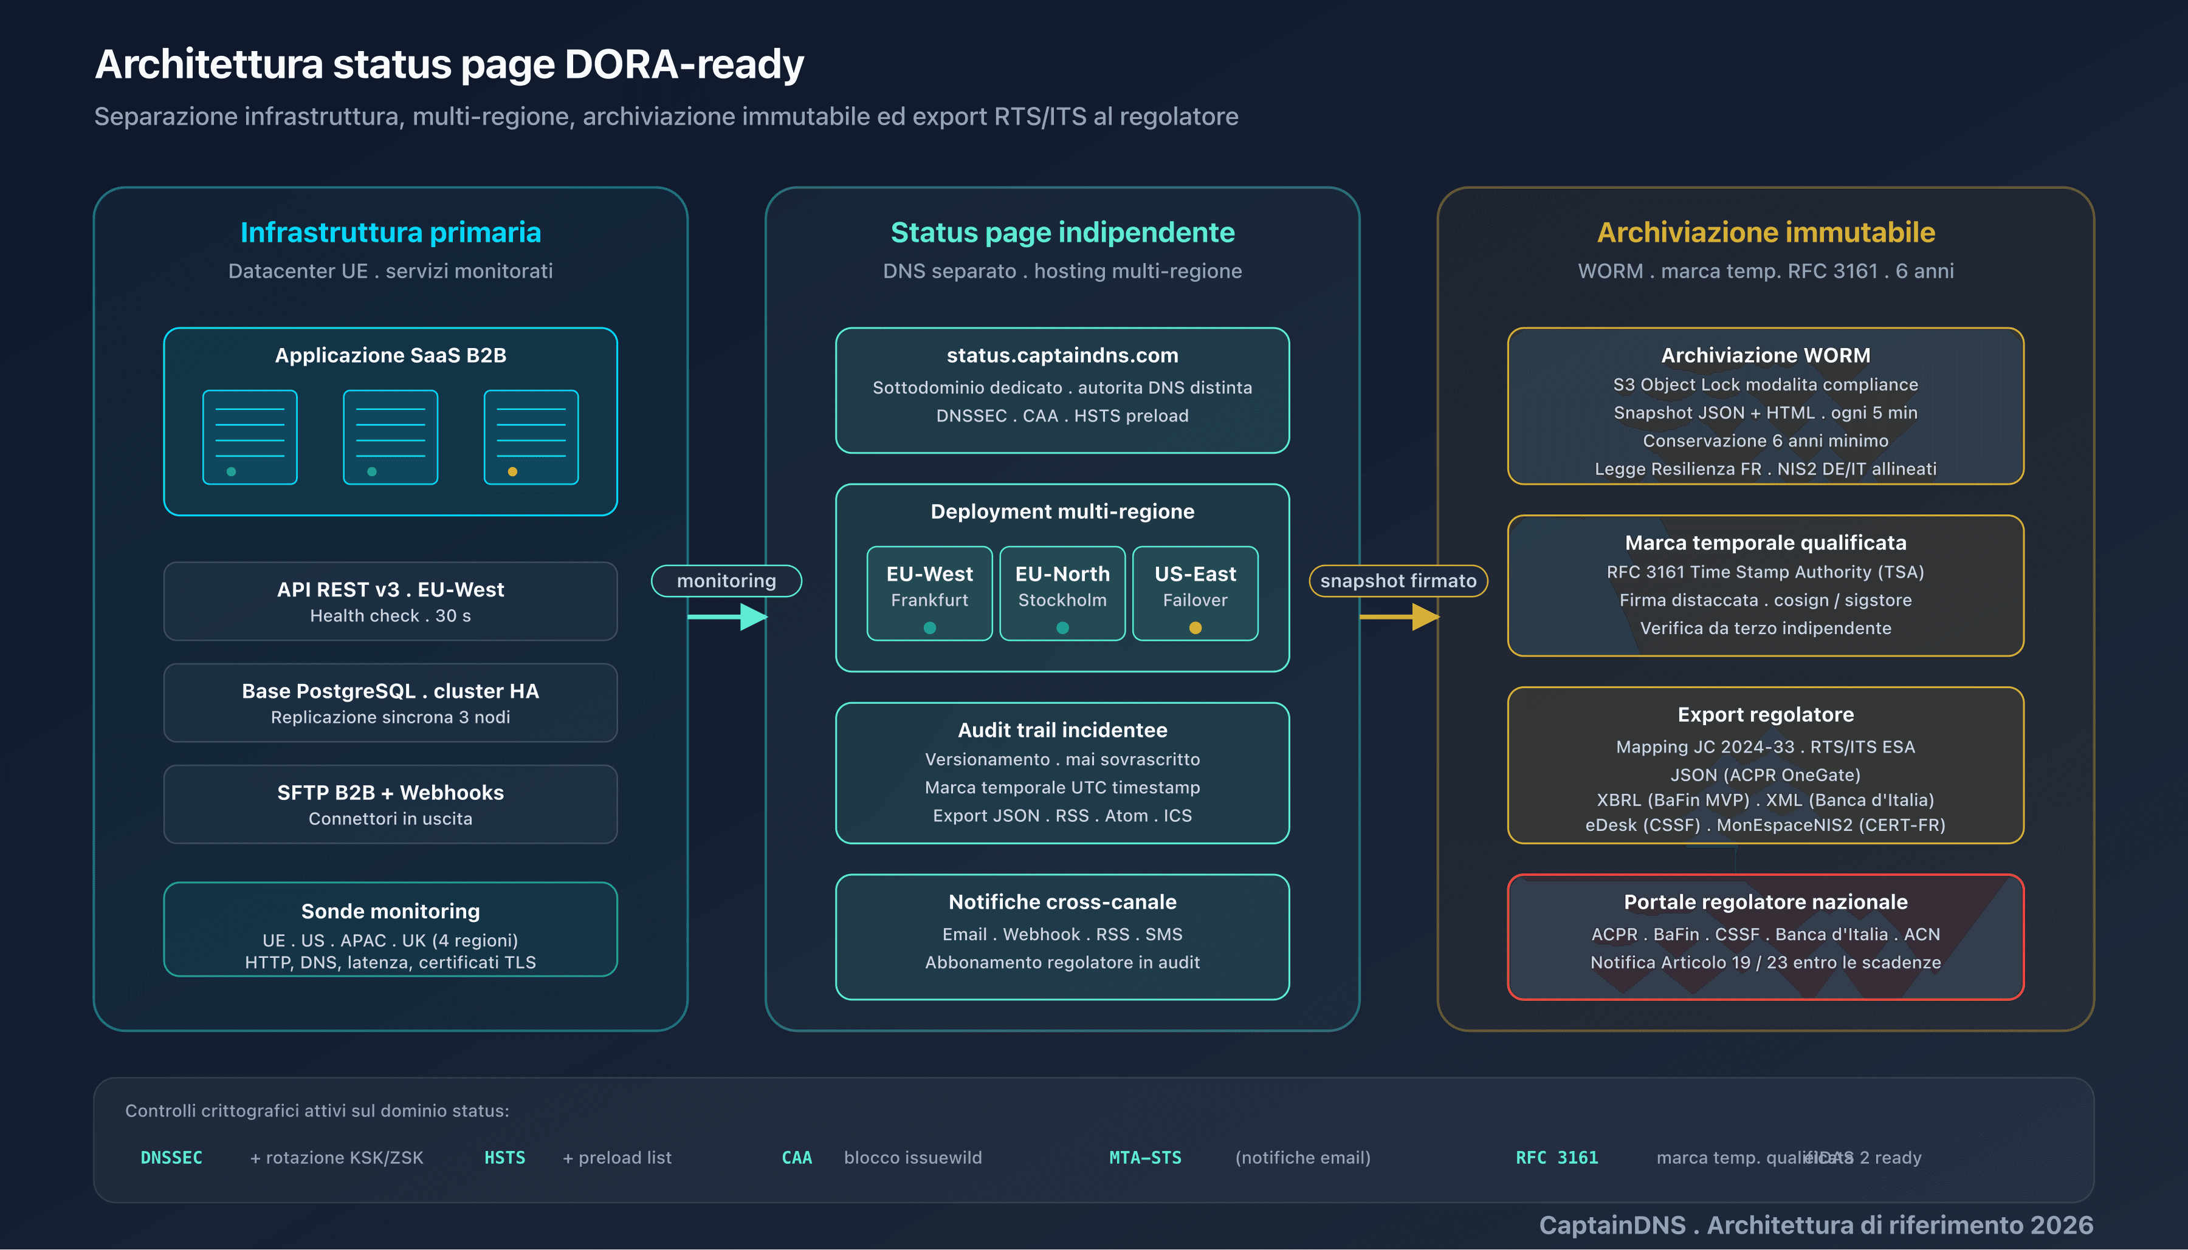Click 'HTTP, DNS, latenza, certificati TLS' line
This screenshot has width=2188, height=1250.
pos(391,962)
